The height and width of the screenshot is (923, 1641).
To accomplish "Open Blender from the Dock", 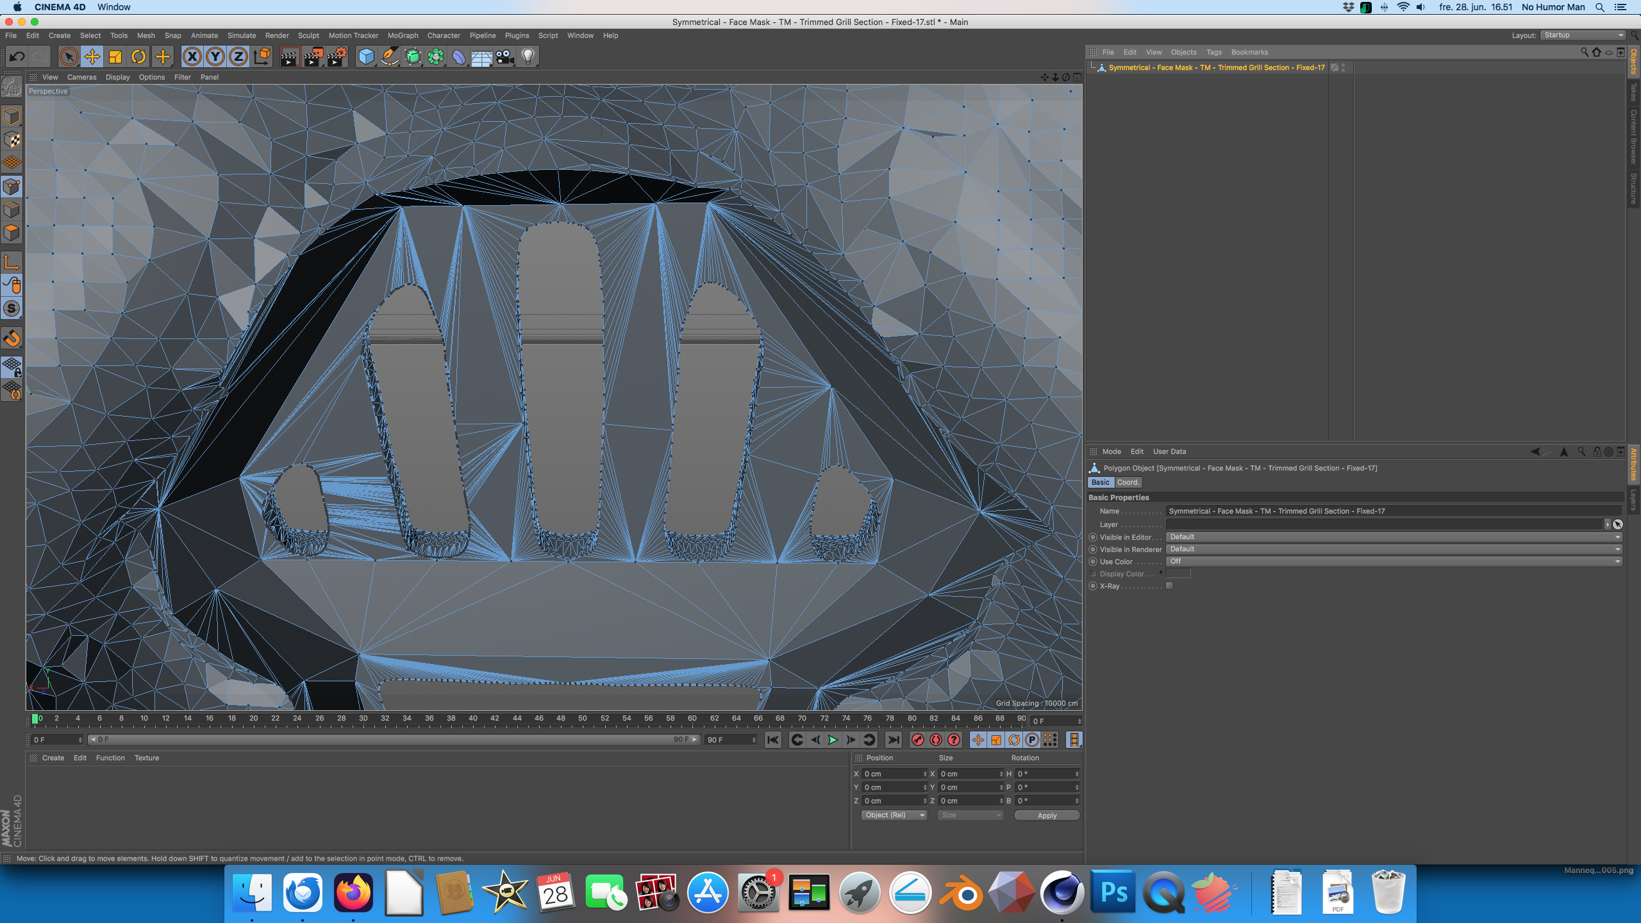I will tap(961, 892).
